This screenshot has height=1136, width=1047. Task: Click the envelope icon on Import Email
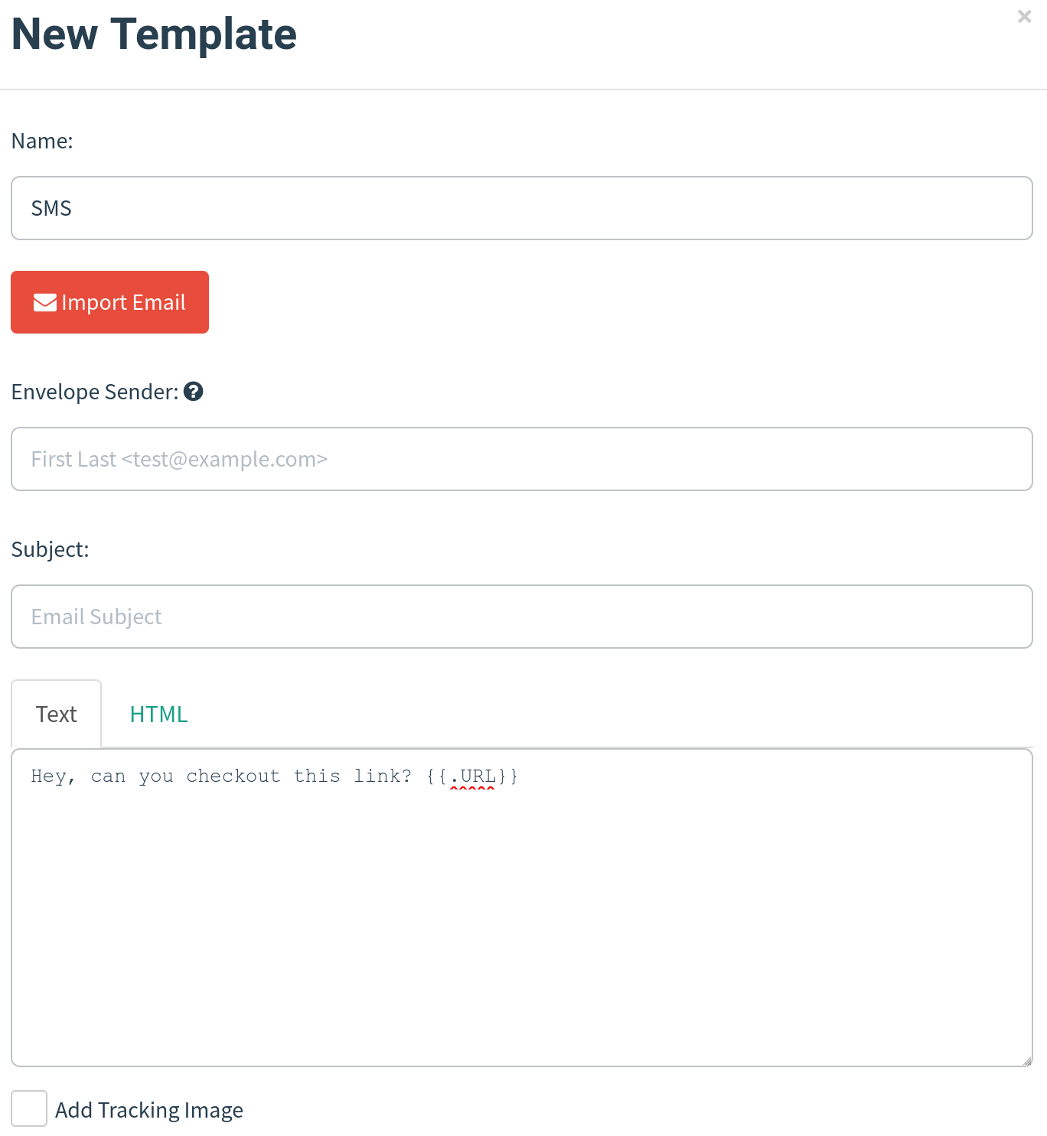point(44,301)
